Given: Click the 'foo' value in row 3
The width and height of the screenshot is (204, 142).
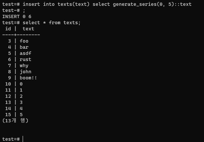Looking at the screenshot, I should point(24,41).
